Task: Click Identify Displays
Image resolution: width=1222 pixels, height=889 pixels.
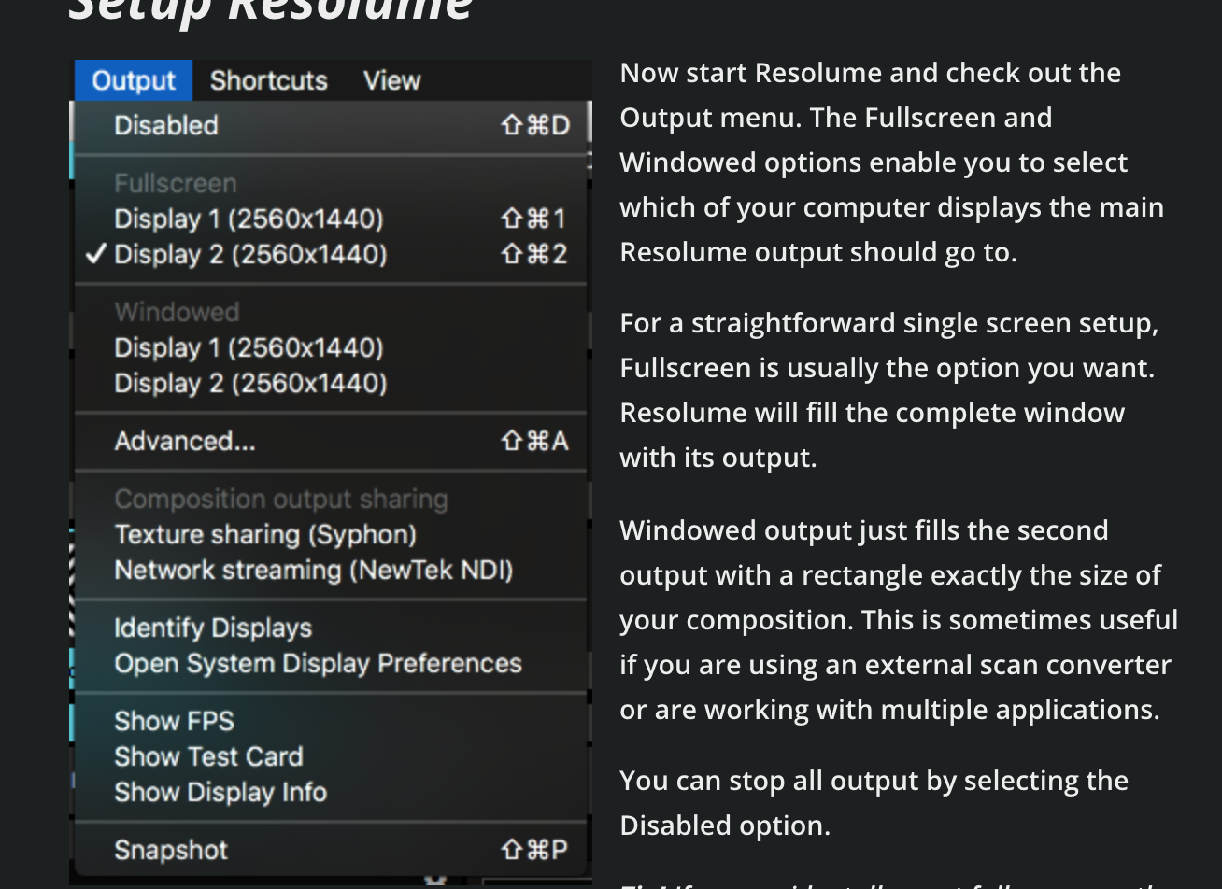Action: tap(213, 628)
